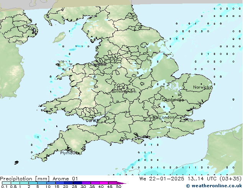The width and height of the screenshot is (243, 188).
Task: Click the Isles of Scilly near Cornwall
Action: pos(16,163)
